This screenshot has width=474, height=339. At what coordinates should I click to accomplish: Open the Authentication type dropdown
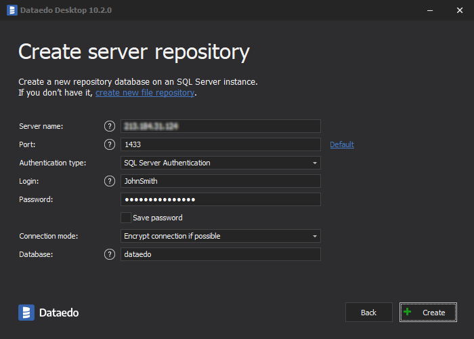point(220,163)
